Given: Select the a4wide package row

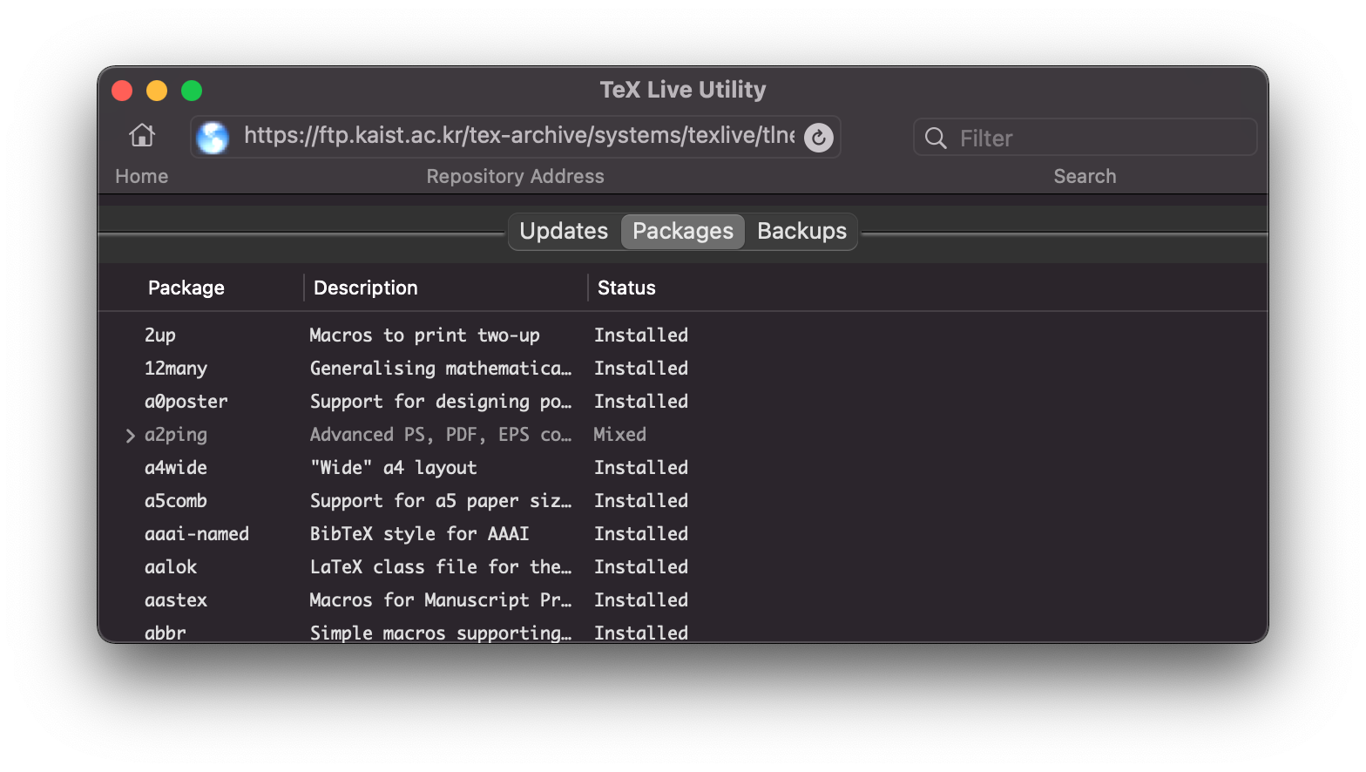Looking at the screenshot, I should pos(683,468).
